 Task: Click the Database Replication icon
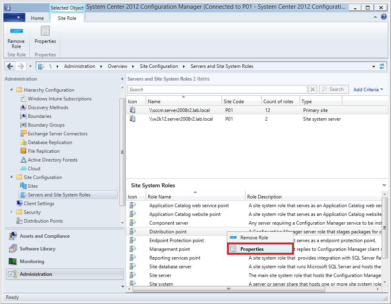23,142
